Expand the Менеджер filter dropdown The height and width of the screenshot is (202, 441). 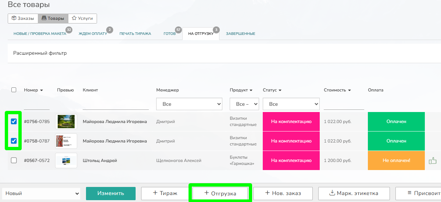pos(189,104)
